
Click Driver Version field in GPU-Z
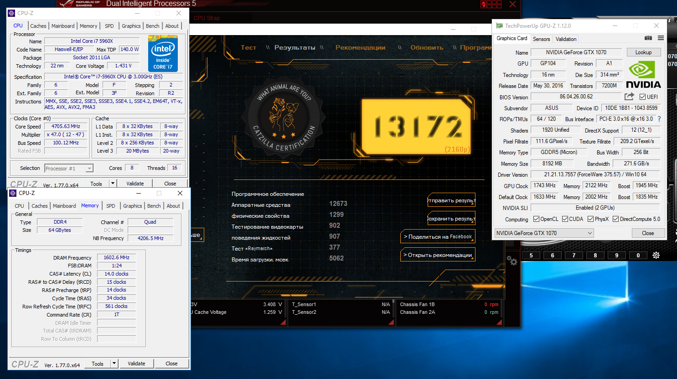tap(595, 174)
